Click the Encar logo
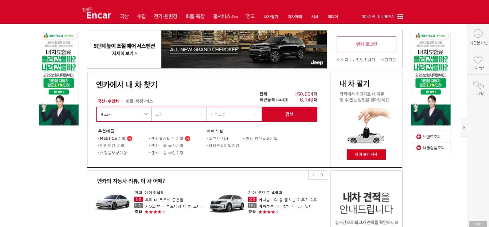The image size is (489, 227). (x=97, y=13)
